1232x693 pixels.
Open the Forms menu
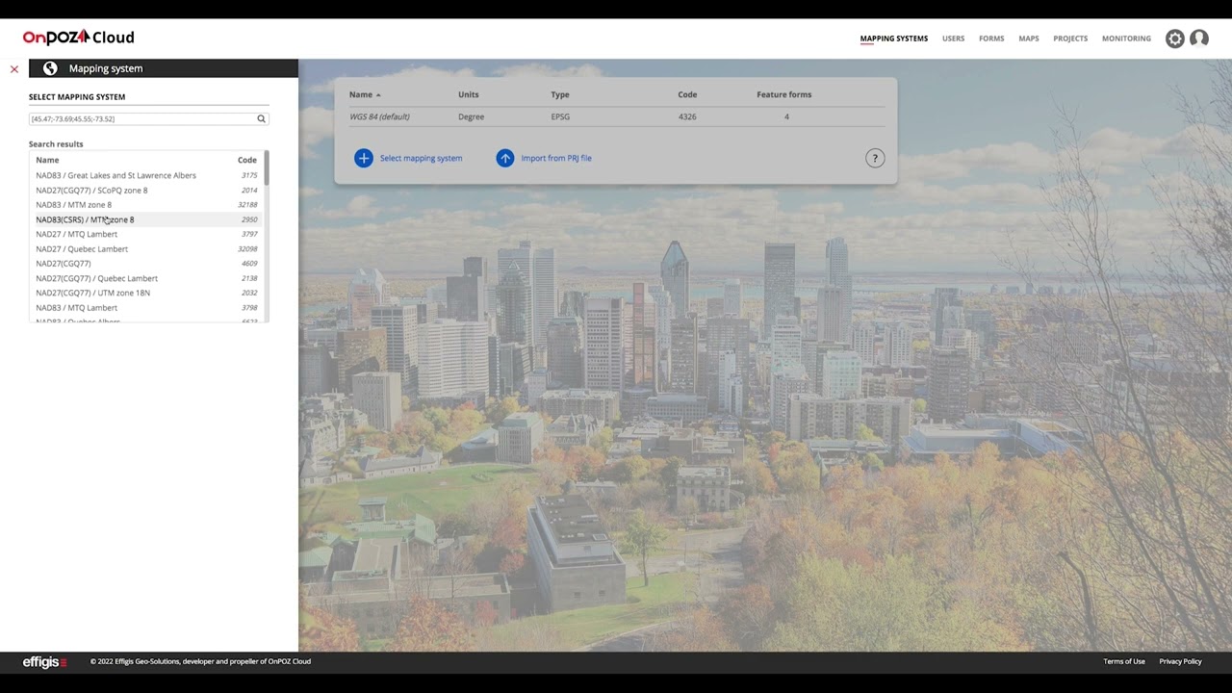coord(991,38)
